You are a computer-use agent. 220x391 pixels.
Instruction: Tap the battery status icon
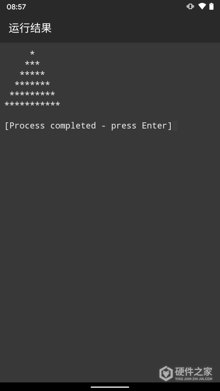[x=212, y=6]
